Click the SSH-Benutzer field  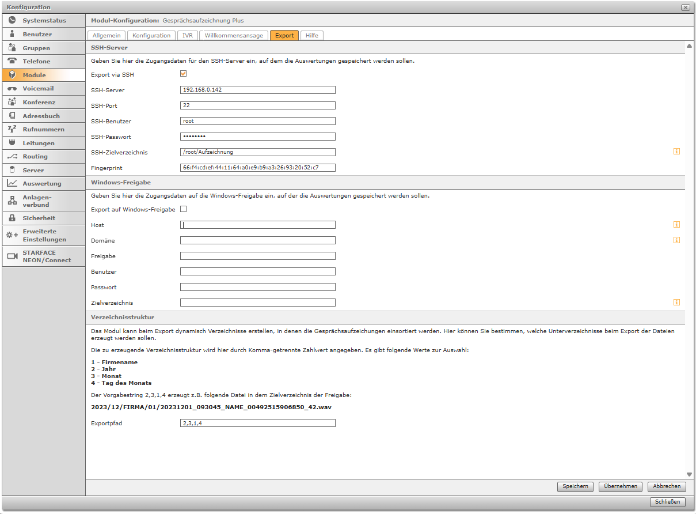tap(258, 121)
